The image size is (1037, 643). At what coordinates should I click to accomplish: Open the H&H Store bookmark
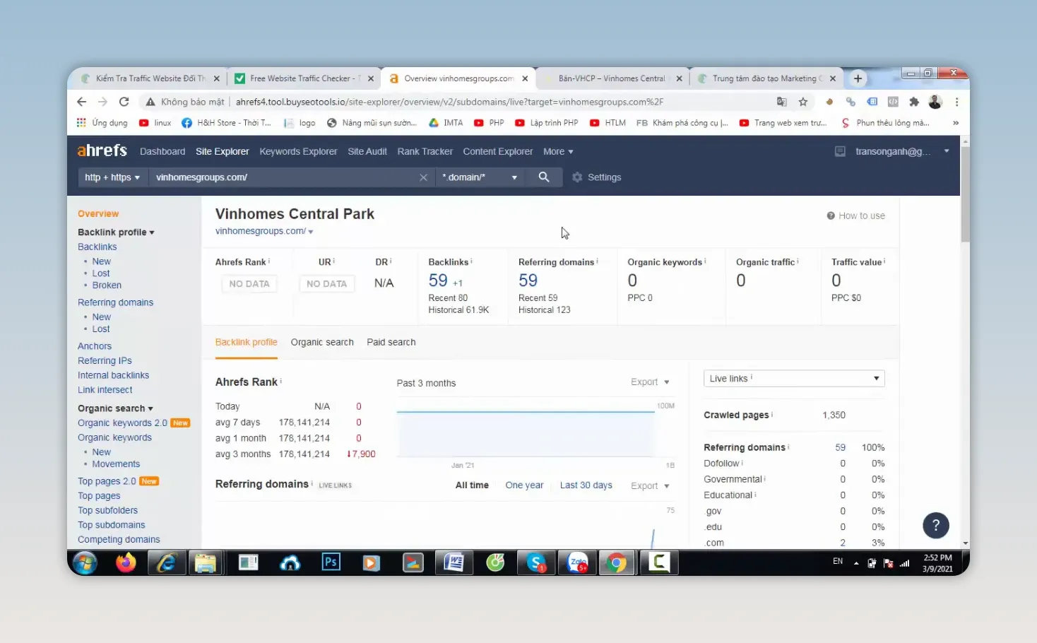click(x=227, y=122)
